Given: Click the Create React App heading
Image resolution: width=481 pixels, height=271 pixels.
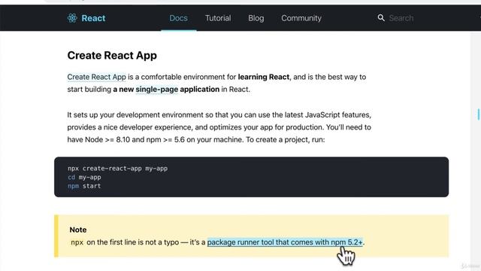Looking at the screenshot, I should (x=112, y=55).
